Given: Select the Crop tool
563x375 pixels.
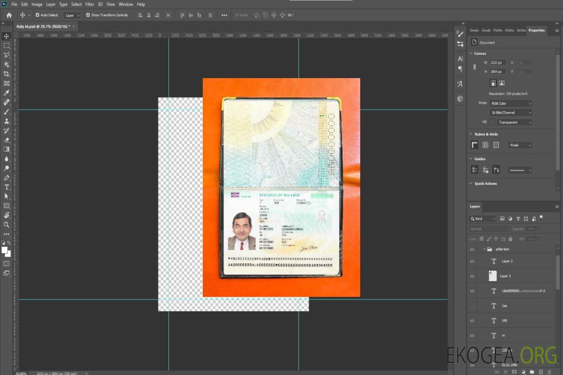Looking at the screenshot, I should tap(6, 74).
